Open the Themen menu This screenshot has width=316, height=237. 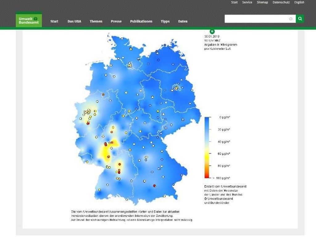pos(96,21)
